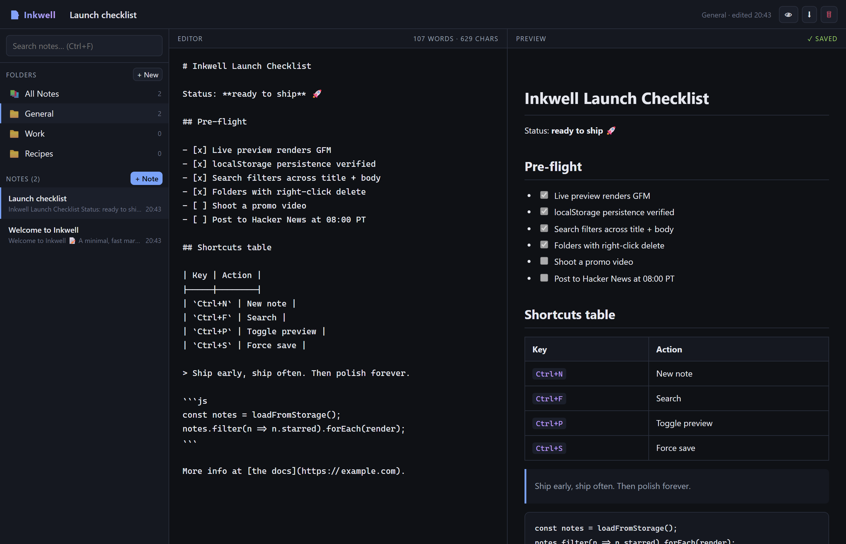Screen dimensions: 846x544
Task: Click the Recipes folder icon
Action: tap(15, 154)
